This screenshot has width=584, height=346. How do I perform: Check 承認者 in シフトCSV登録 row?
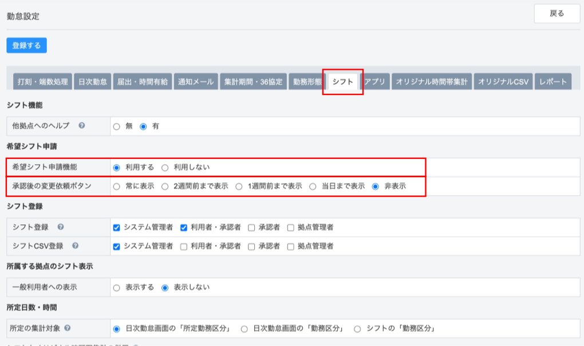click(x=251, y=246)
